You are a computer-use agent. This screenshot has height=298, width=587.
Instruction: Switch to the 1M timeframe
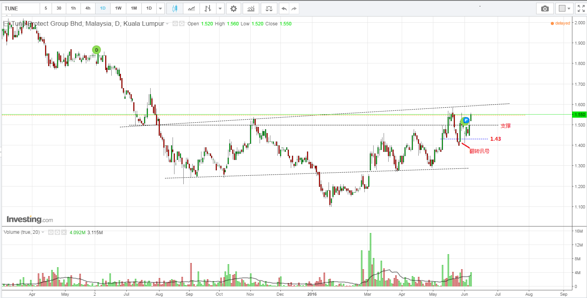pyautogui.click(x=134, y=8)
